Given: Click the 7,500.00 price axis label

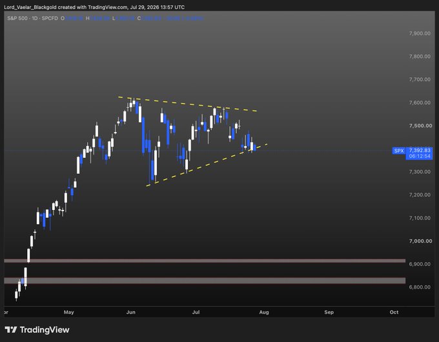Looking at the screenshot, I should (420, 126).
